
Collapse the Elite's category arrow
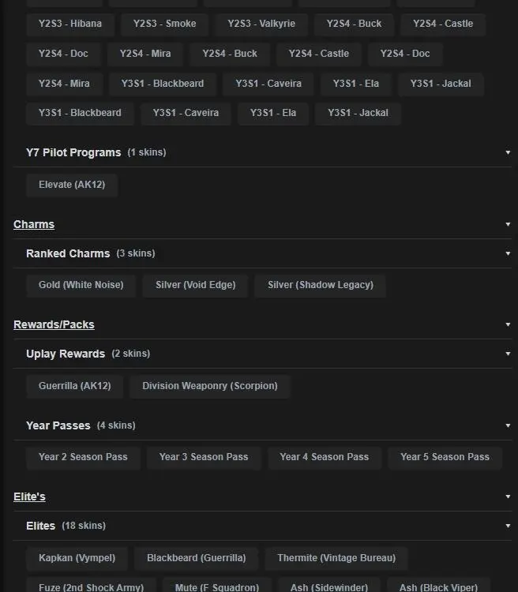point(508,496)
